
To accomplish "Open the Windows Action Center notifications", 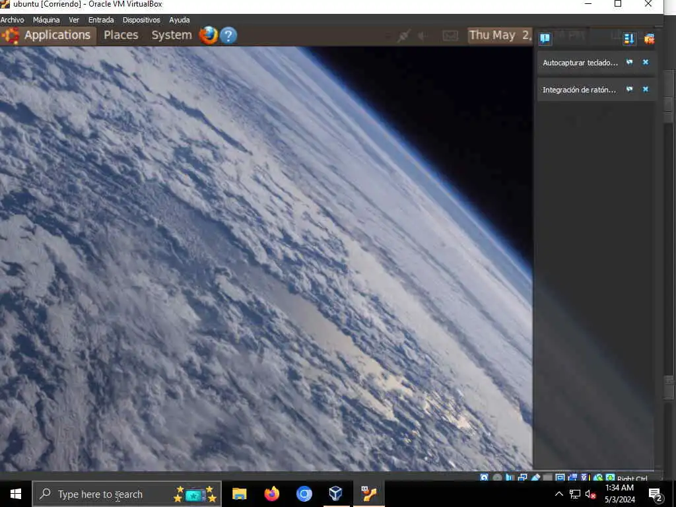I will (656, 495).
